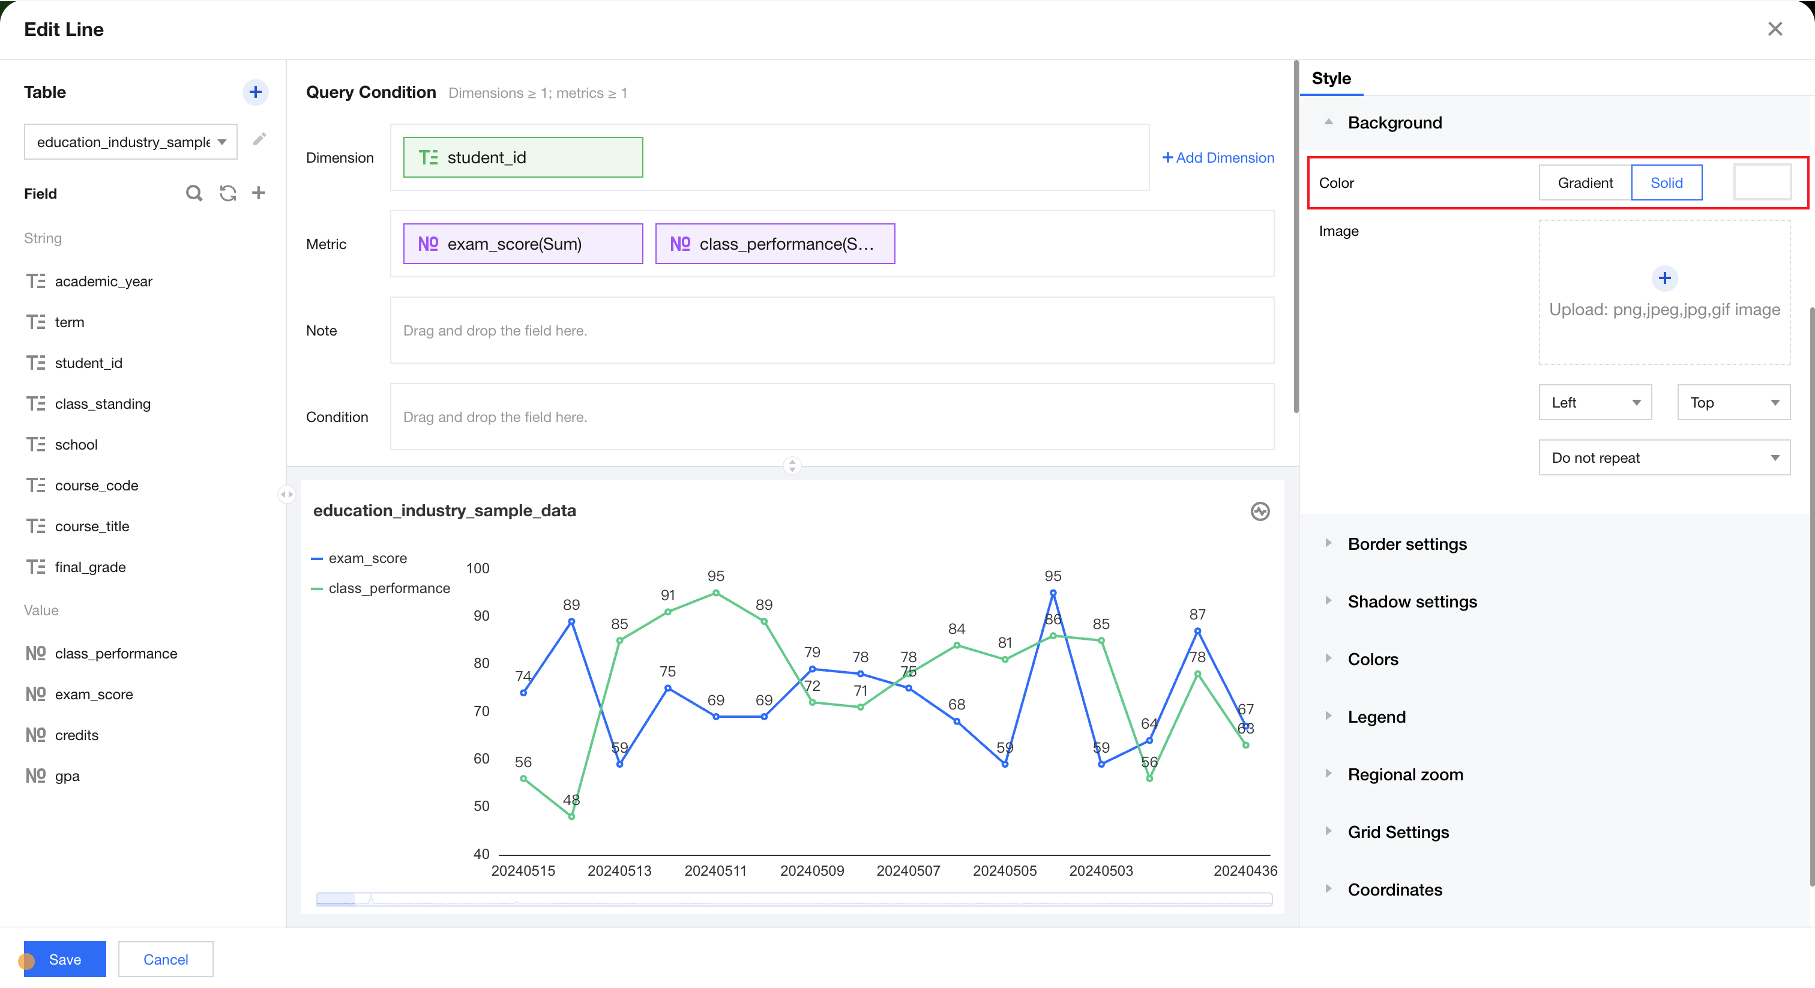This screenshot has width=1815, height=988.
Task: Select the Solid color mode
Action: pyautogui.click(x=1666, y=182)
